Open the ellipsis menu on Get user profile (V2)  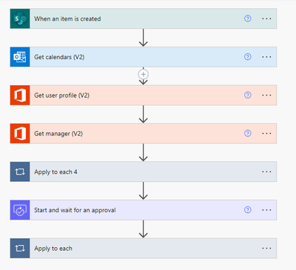click(266, 95)
